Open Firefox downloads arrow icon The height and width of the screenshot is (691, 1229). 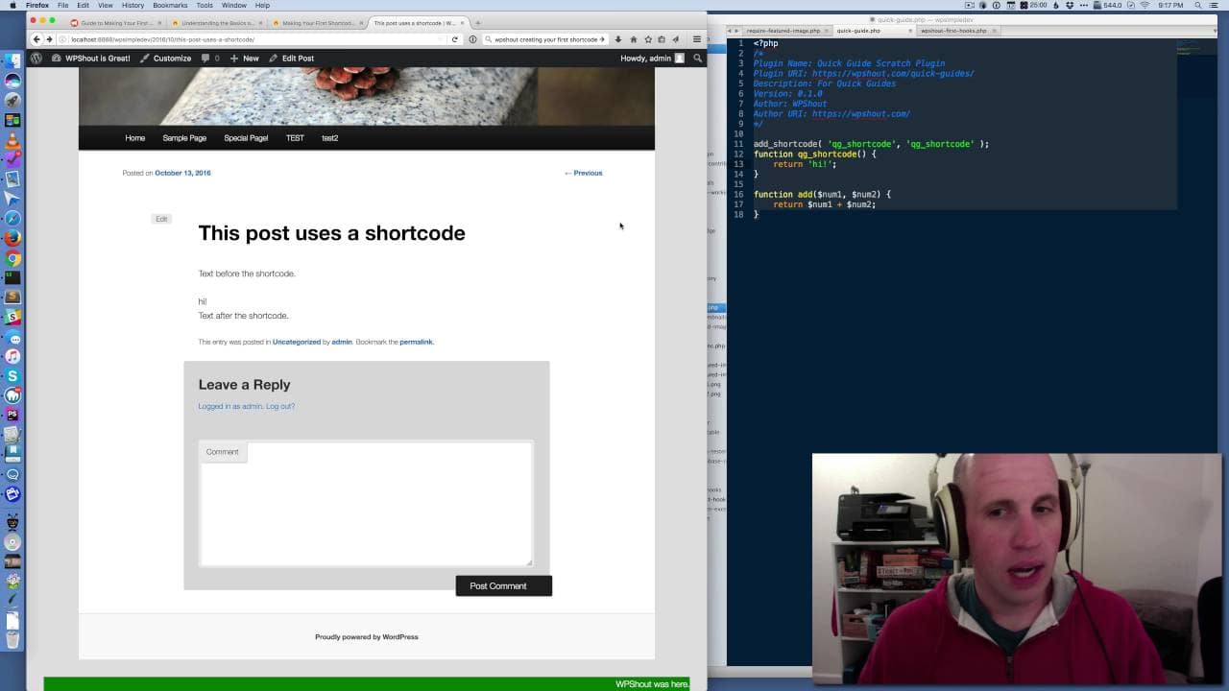coord(618,39)
